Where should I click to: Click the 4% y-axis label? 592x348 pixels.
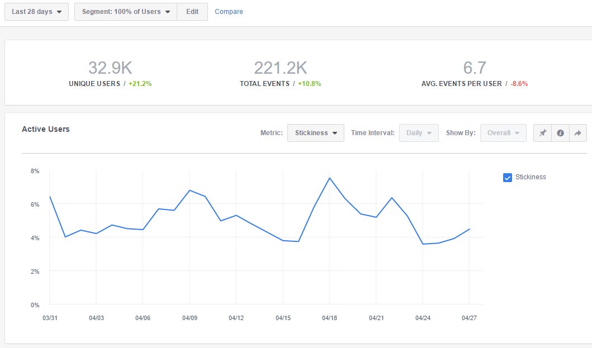coord(35,238)
